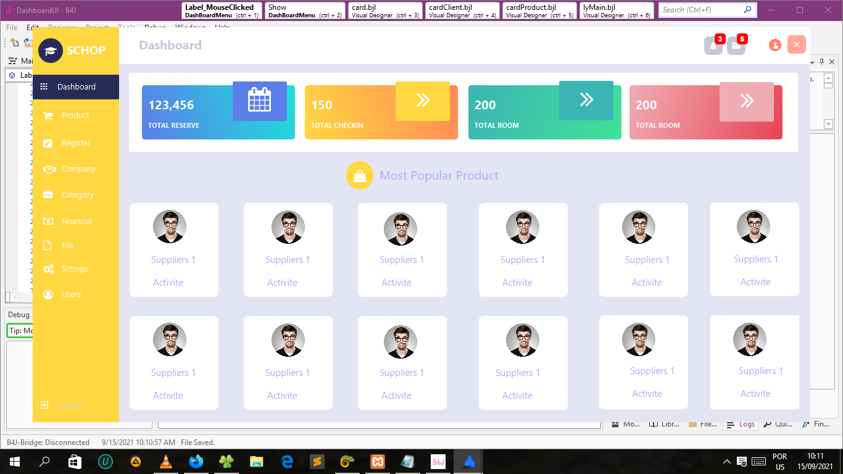Click the SCHOP graduation cap logo

(x=51, y=51)
